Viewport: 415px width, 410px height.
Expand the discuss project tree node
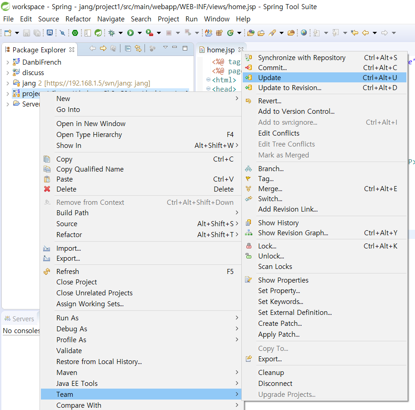point(8,73)
